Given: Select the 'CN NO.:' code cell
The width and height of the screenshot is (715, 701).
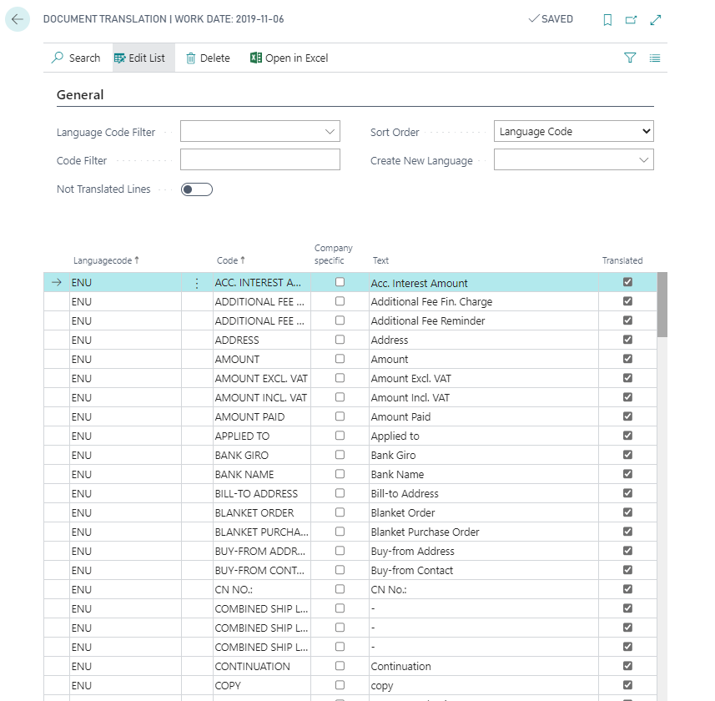Looking at the screenshot, I should coord(262,589).
